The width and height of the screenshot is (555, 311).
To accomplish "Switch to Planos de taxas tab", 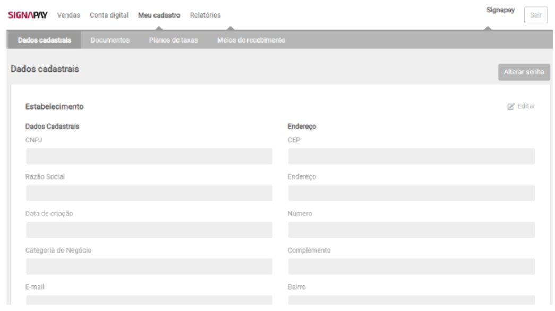I will (173, 40).
